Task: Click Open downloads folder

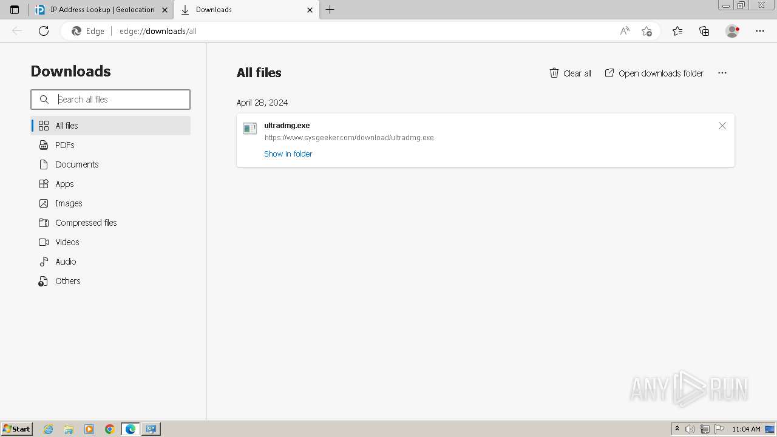Action: coord(654,73)
